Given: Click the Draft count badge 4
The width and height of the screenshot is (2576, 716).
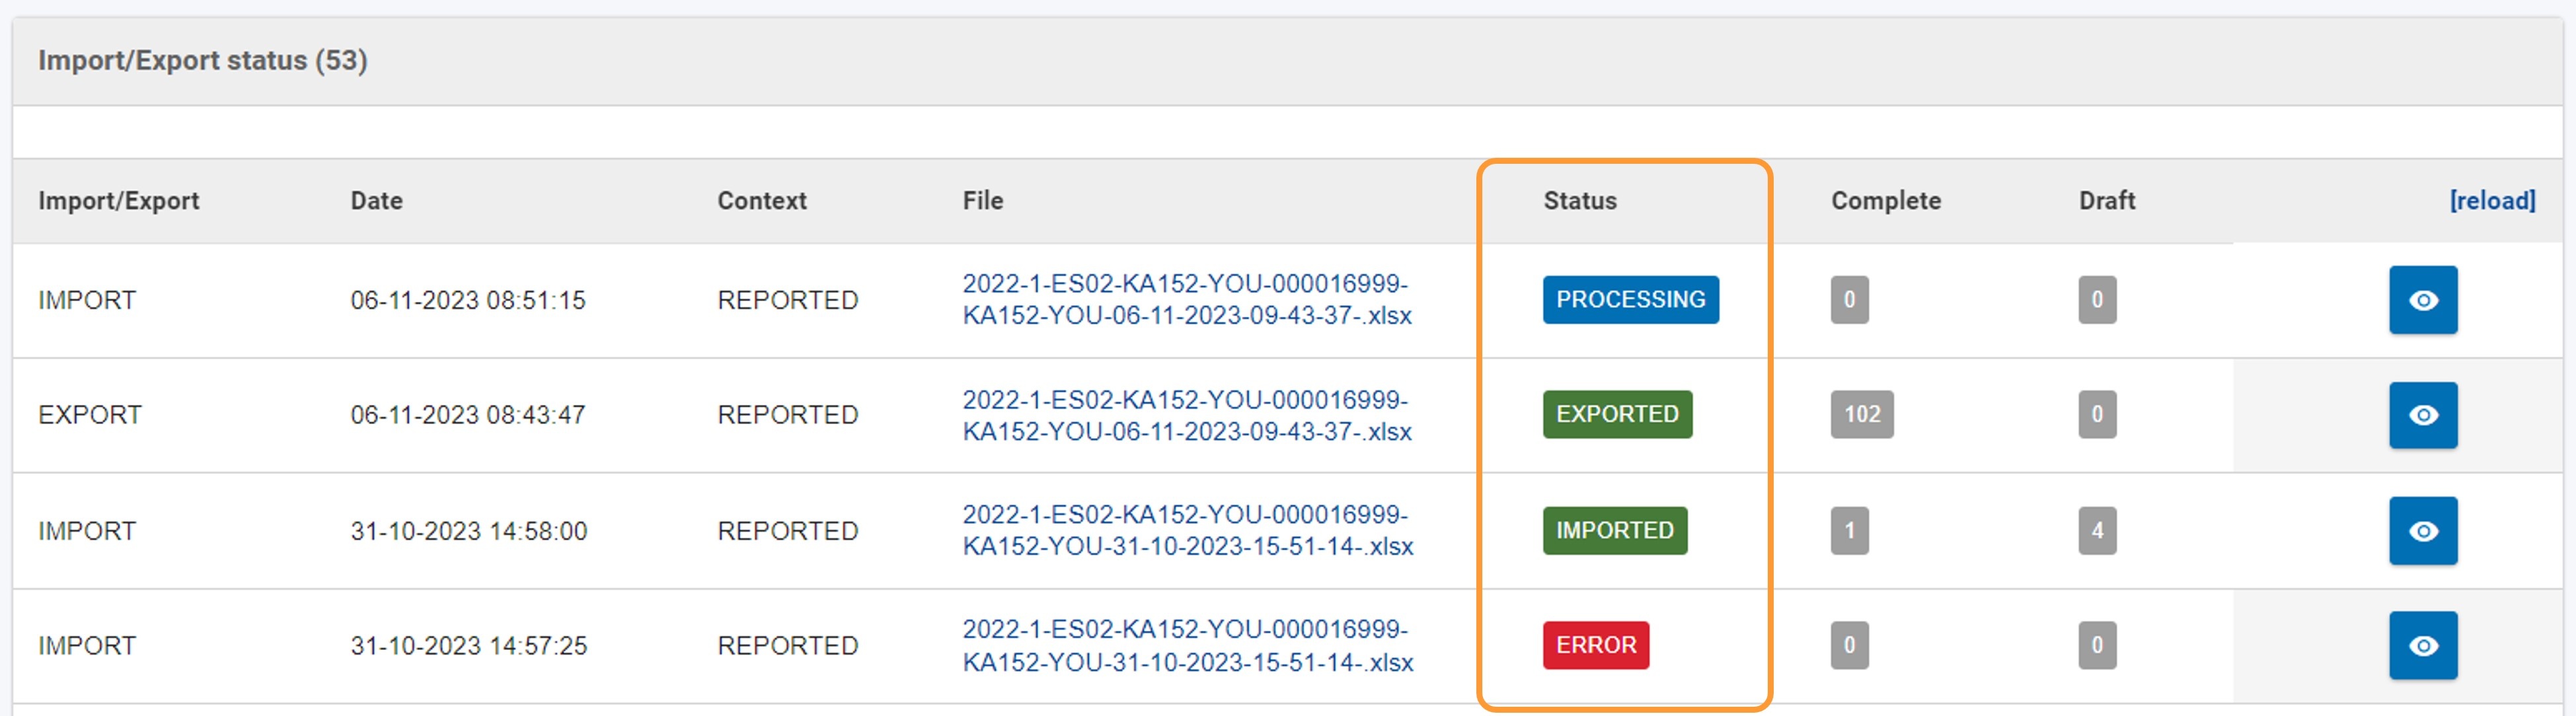Looking at the screenshot, I should pyautogui.click(x=2097, y=530).
